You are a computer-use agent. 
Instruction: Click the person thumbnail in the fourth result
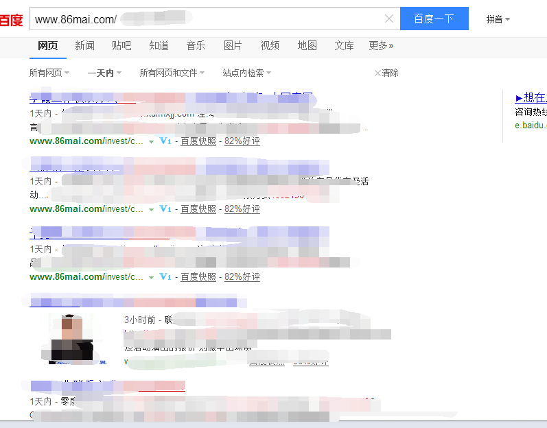[x=73, y=336]
